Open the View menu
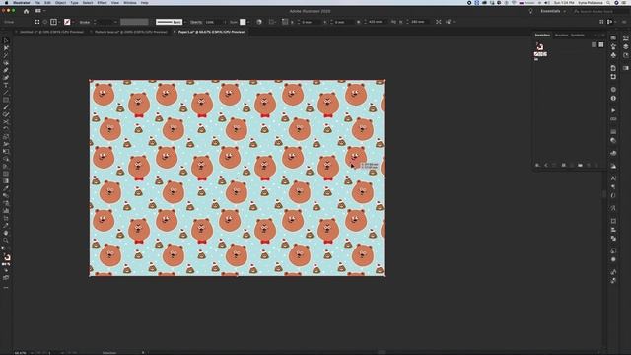The image size is (631, 355). 115,2
